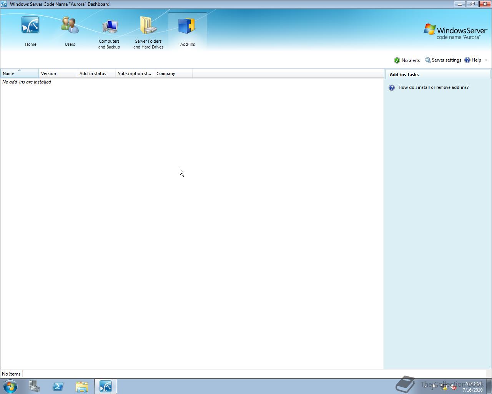Screen dimensions: 492x394
Task: Click the Dashboard title bar icon
Action: point(4,4)
